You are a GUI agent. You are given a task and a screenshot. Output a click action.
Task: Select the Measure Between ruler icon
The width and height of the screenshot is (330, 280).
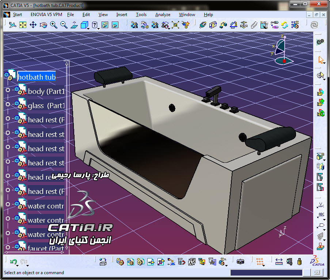pos(279,262)
